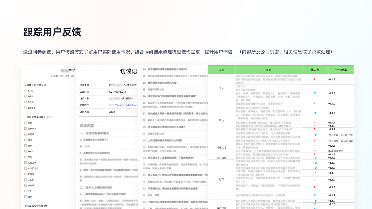Click the 访谈对象 row label
372x209 pixels.
[84, 99]
